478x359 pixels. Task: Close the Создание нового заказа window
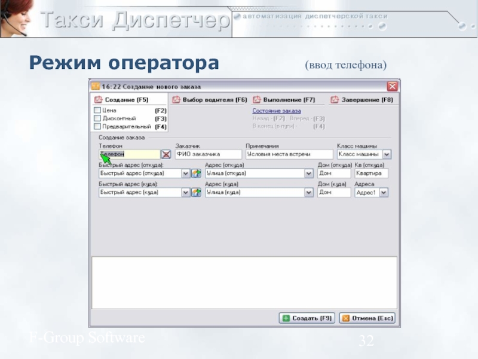(x=393, y=86)
